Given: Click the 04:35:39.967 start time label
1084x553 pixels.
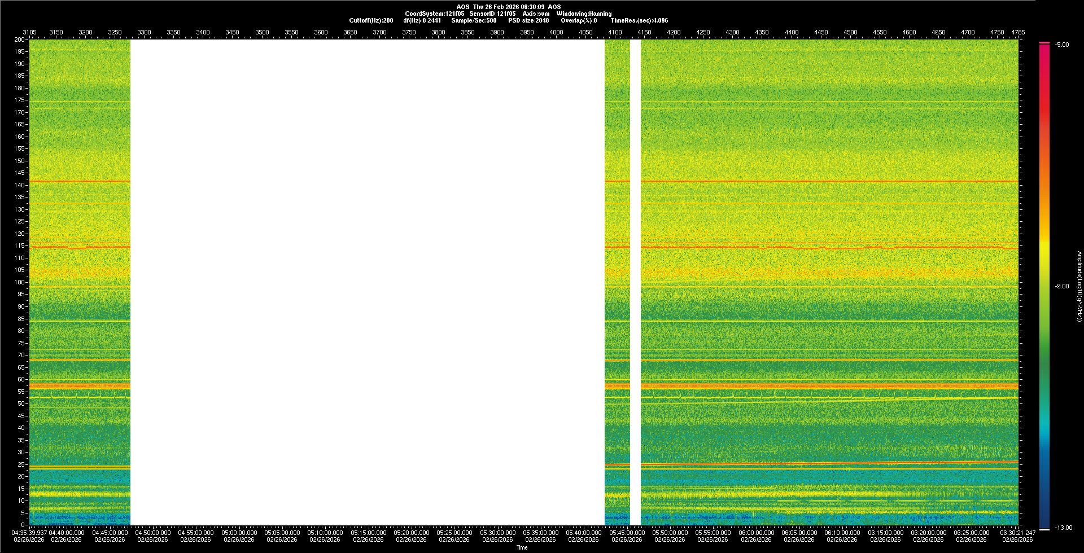Looking at the screenshot, I should click(29, 532).
